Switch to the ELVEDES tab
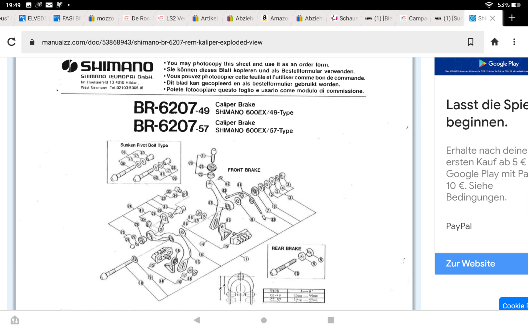528x330 pixels. [33, 18]
